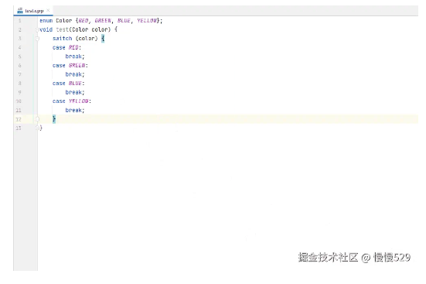Viewport: 426px width, 284px height.
Task: Click the 'enum' keyword on line 1
Action: (x=46, y=21)
